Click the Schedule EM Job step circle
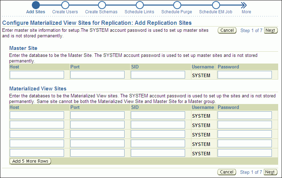Image resolution: width=282 pixels, height=178 pixels. [x=216, y=5]
